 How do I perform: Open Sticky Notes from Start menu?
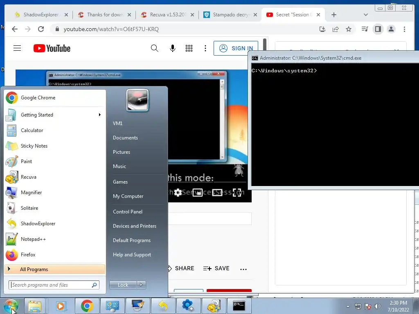click(x=55, y=146)
